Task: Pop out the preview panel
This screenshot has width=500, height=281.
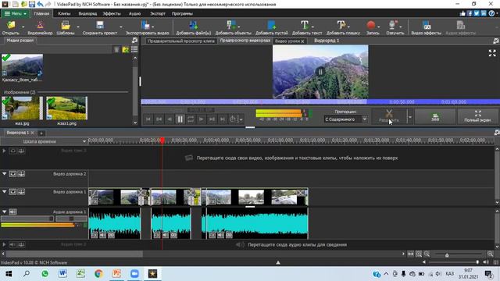Action: (495, 41)
